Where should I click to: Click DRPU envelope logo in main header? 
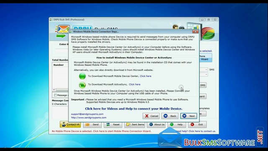tap(63, 31)
